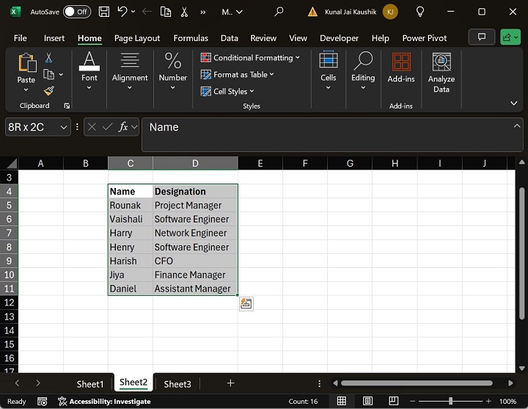The height and width of the screenshot is (409, 528).
Task: Switch to Sheet3 worksheet tab
Action: pos(177,383)
